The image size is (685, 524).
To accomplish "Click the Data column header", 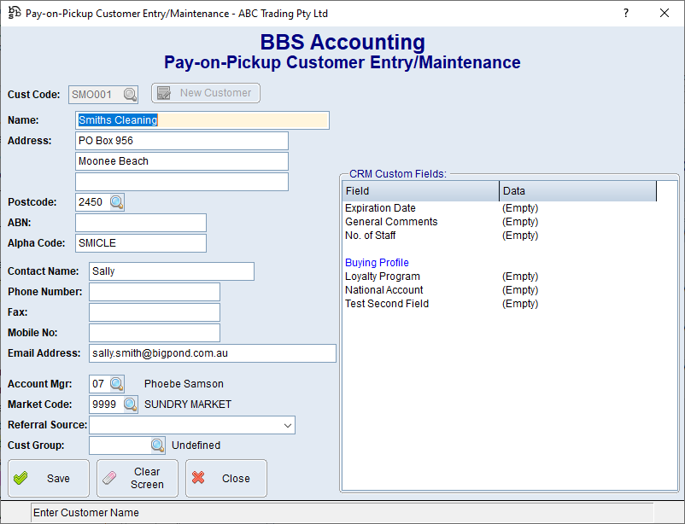I will 577,191.
